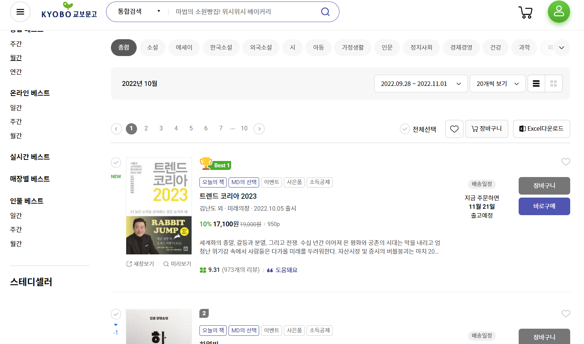Select the 과학 category tab
584x344 pixels.
tap(524, 47)
